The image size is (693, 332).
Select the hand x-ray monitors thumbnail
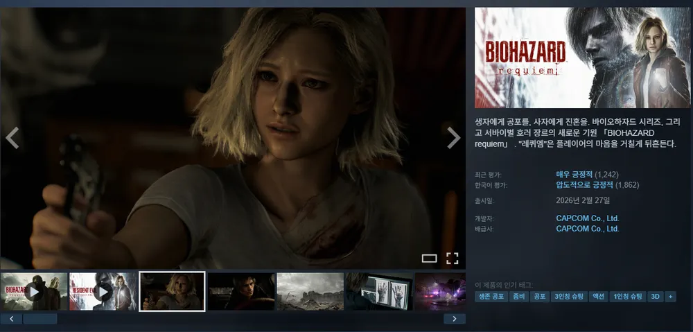click(379, 291)
